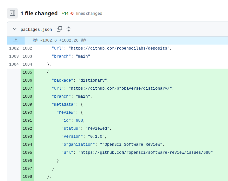Select old line number 1082
This screenshot has width=228, height=181.
coord(14,48)
